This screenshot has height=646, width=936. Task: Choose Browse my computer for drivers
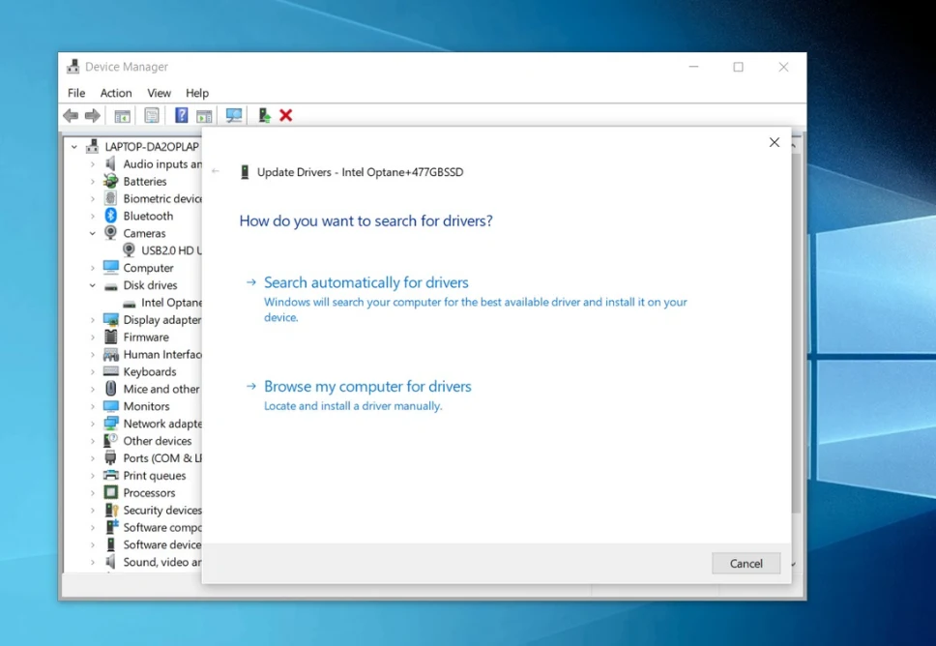[367, 386]
